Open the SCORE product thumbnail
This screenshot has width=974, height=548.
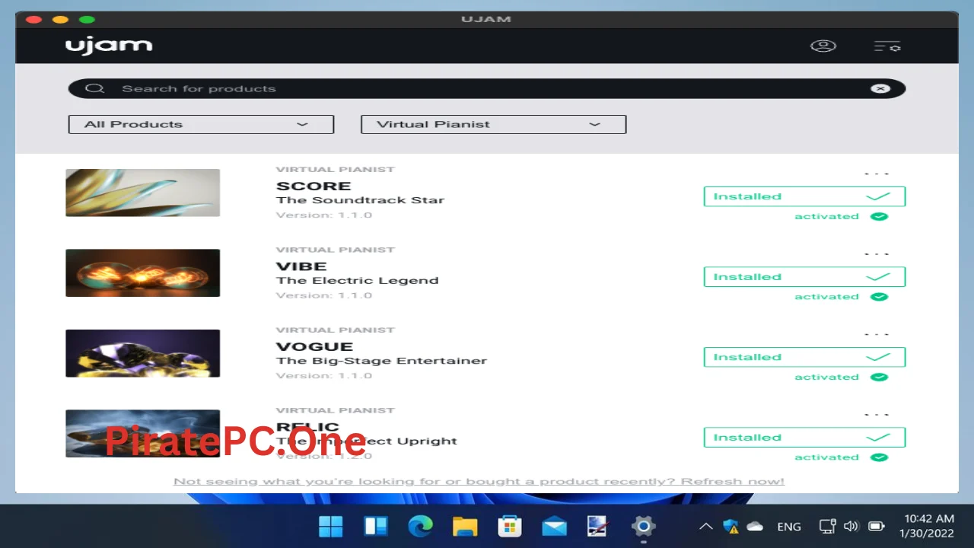143,193
